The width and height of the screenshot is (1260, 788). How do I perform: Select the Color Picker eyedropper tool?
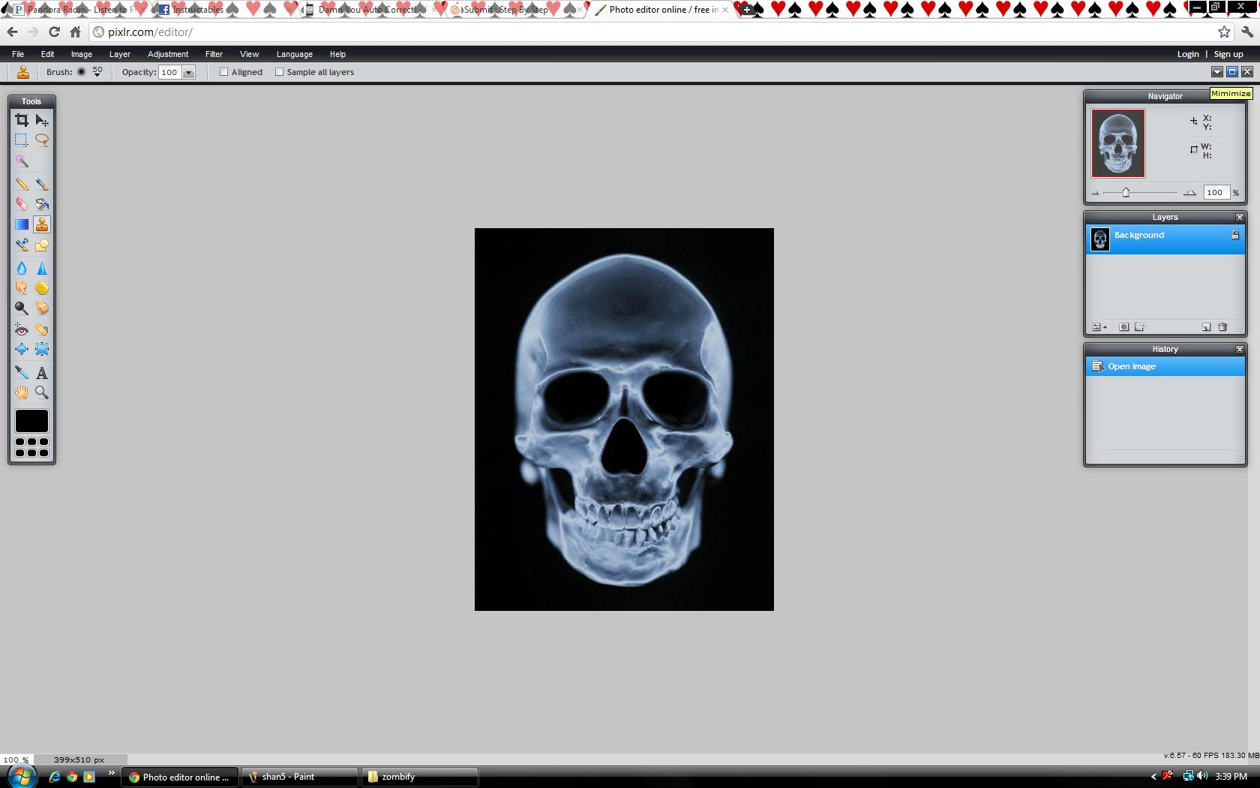pos(22,372)
